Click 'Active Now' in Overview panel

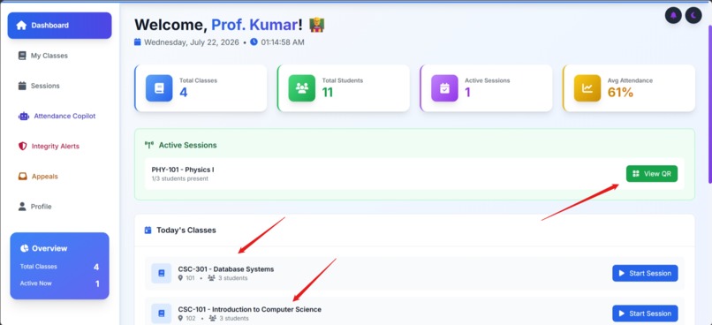coord(36,283)
